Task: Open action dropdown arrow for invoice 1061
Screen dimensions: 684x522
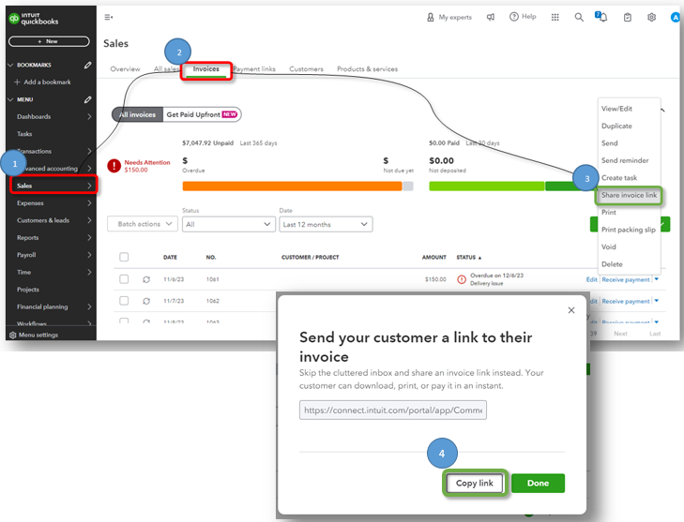Action: pos(657,279)
